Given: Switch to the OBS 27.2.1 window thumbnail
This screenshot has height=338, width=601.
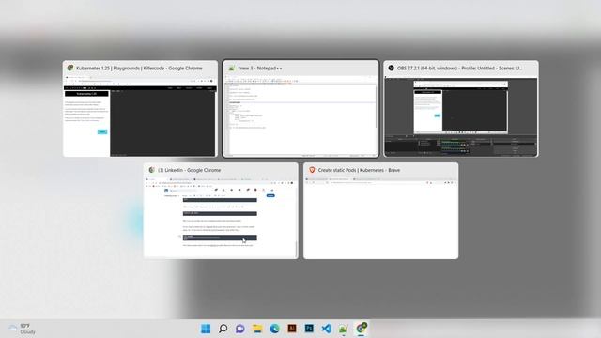Looking at the screenshot, I should [461, 109].
